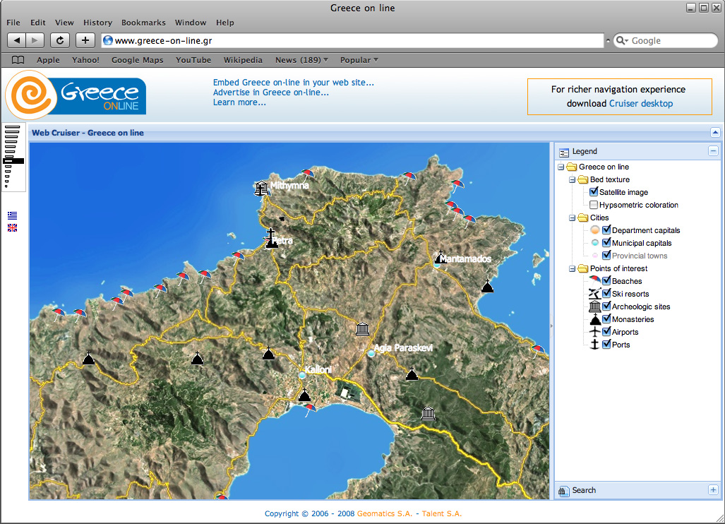Click the UK flag language icon
The image size is (725, 524).
(x=12, y=228)
